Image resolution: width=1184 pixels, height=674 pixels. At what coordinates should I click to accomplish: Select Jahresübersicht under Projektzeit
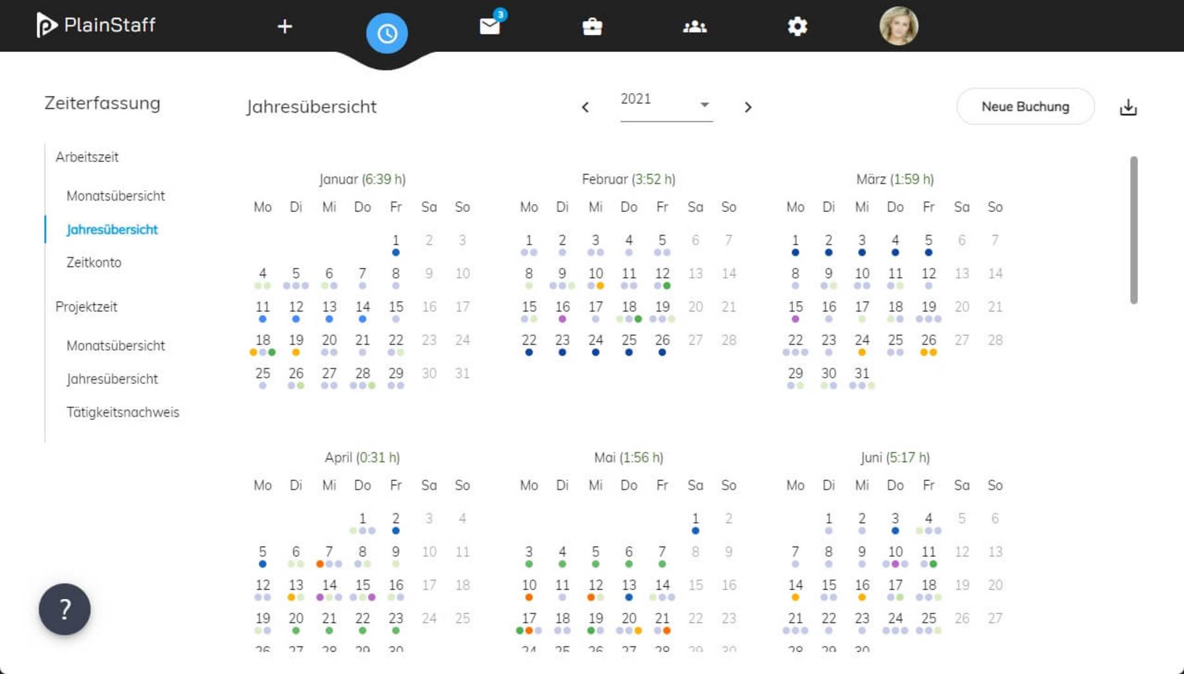(x=112, y=379)
